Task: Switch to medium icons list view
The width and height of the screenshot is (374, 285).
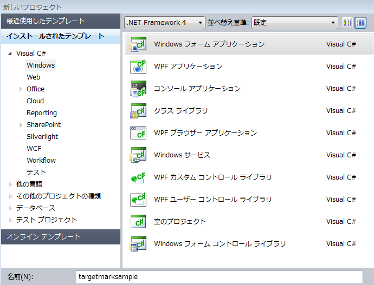Action: click(x=360, y=23)
